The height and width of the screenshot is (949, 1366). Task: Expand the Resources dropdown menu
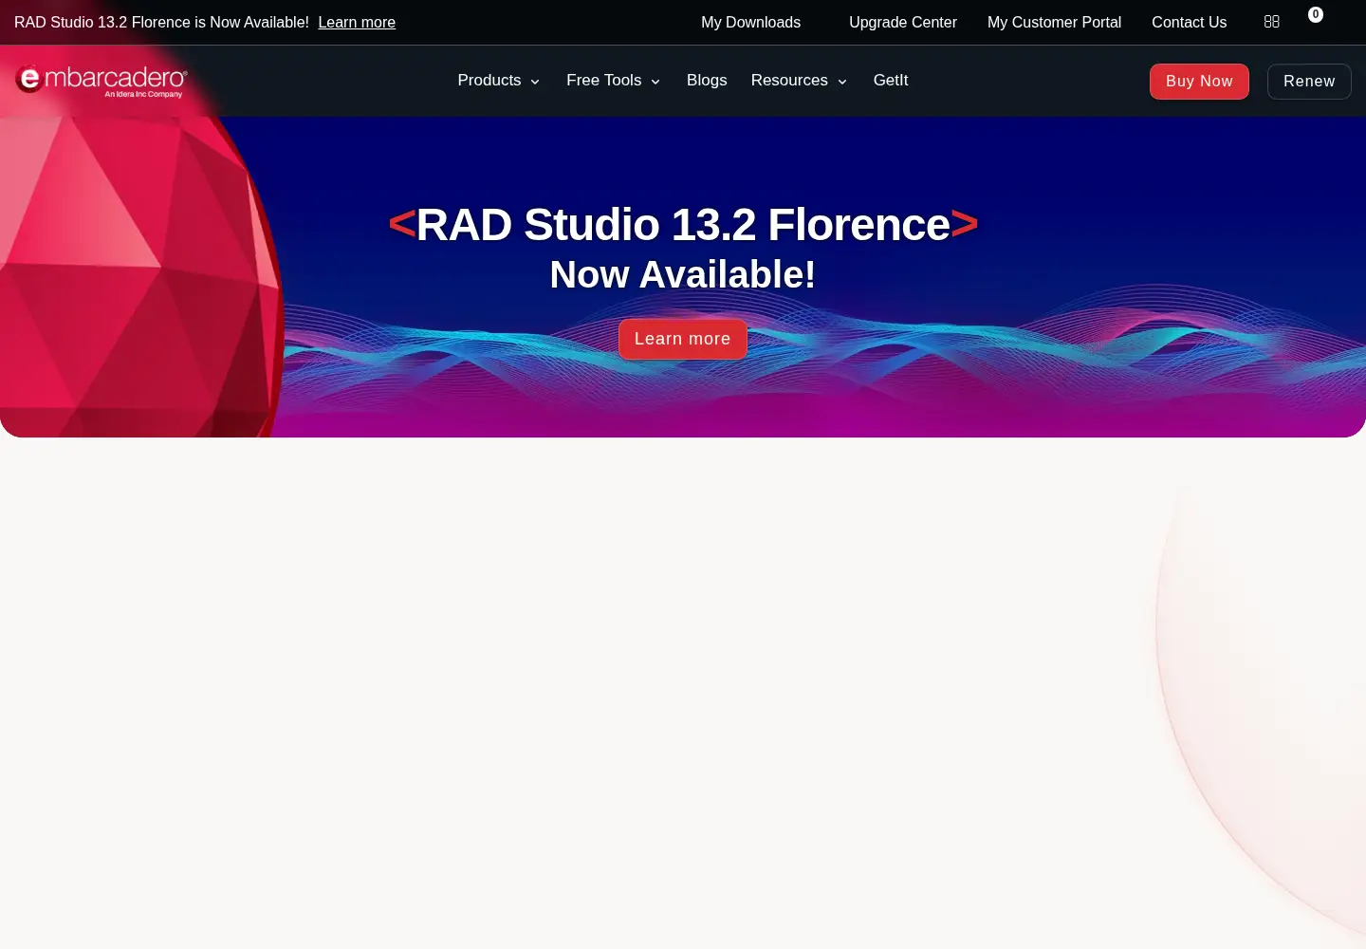click(x=799, y=81)
